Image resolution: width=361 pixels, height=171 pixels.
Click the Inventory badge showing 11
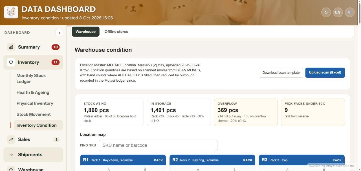click(x=56, y=62)
